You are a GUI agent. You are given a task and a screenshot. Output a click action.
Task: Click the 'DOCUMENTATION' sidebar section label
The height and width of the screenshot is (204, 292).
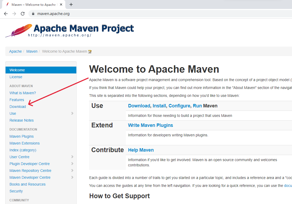click(23, 129)
